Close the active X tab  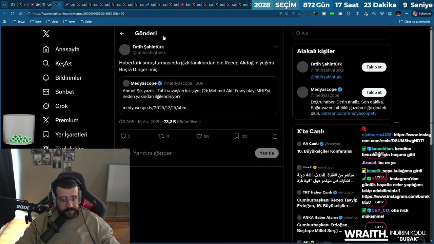60,5
